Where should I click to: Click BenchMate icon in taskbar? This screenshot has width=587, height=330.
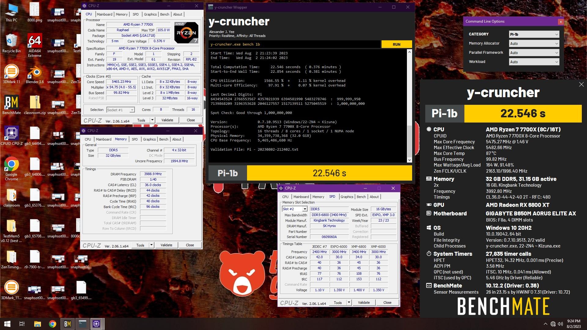68,324
